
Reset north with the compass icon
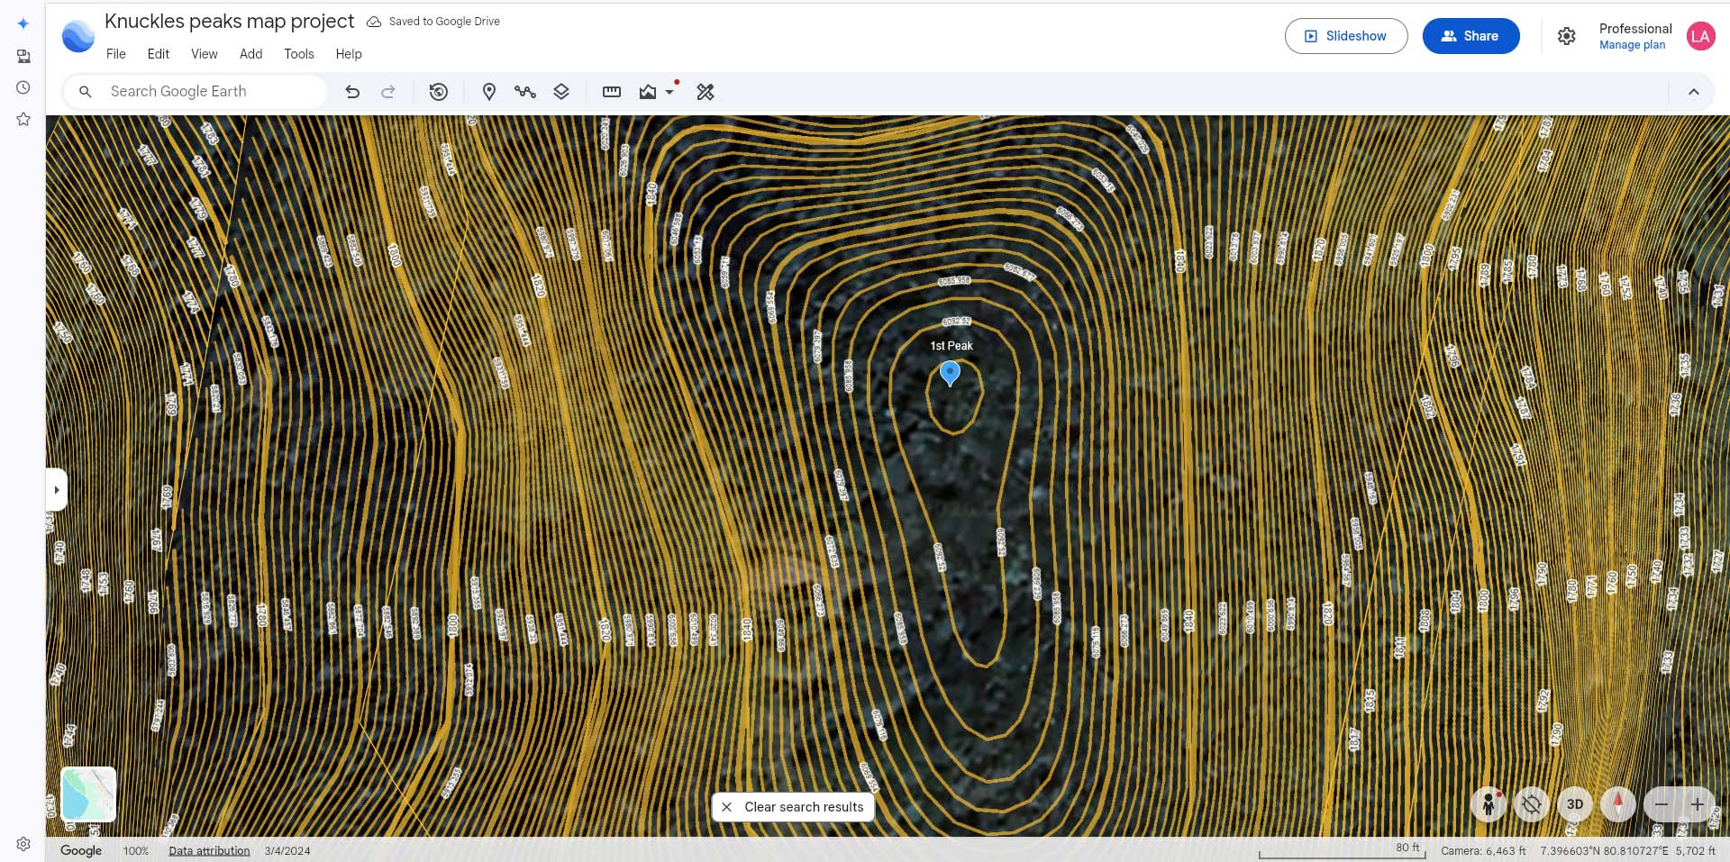1618,804
